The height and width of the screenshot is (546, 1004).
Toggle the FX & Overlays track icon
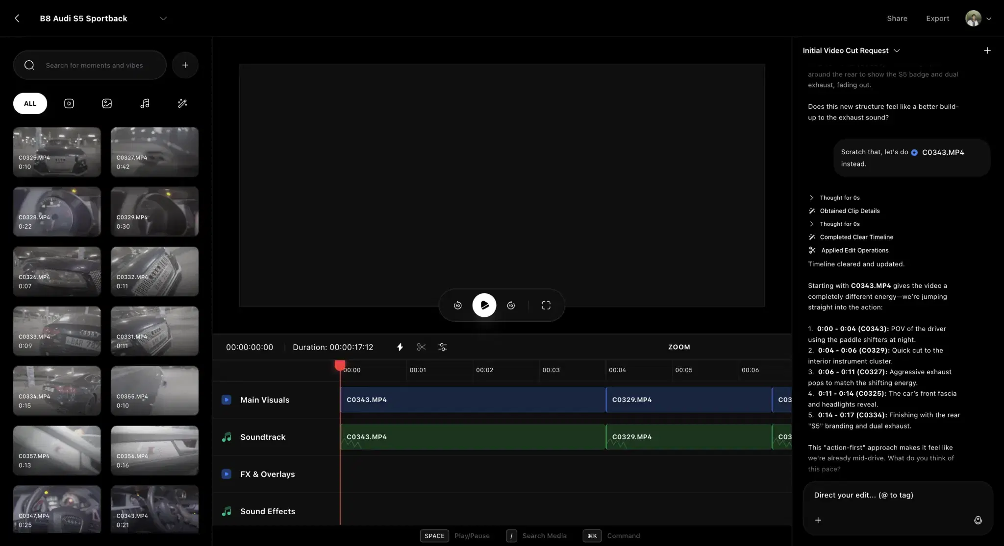pyautogui.click(x=226, y=474)
